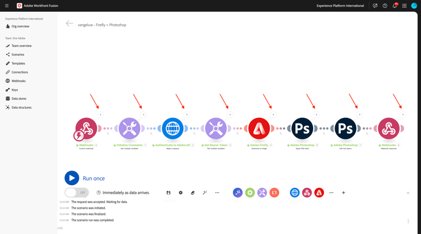Open the green Flow control gear tool
The width and height of the screenshot is (421, 234).
coord(250,192)
